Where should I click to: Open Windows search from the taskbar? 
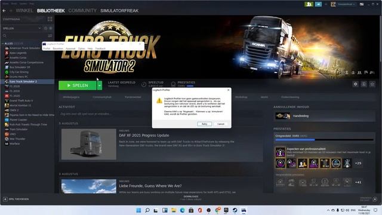(147, 210)
